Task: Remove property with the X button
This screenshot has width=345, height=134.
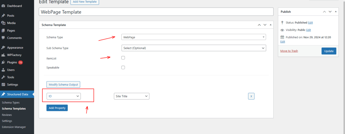Action: click(x=251, y=96)
